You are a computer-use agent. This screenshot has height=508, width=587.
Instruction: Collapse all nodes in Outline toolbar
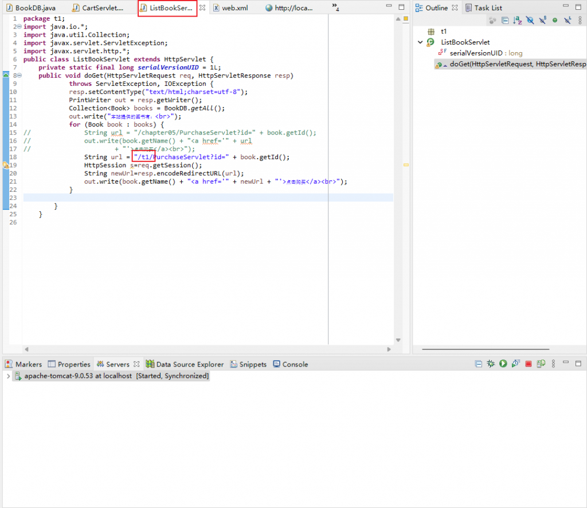505,21
